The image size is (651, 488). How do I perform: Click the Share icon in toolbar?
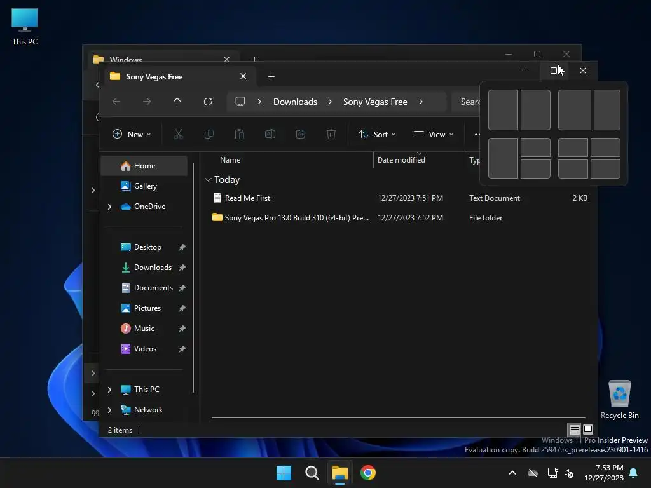301,134
